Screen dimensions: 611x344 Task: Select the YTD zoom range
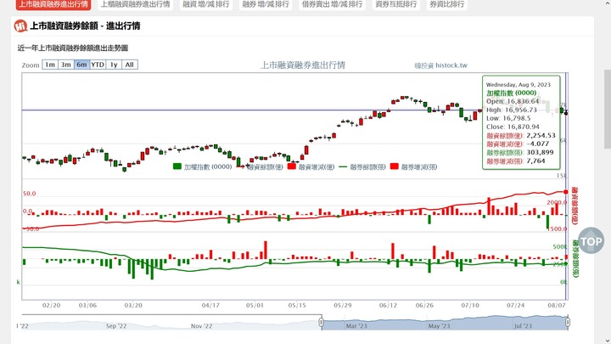(98, 65)
